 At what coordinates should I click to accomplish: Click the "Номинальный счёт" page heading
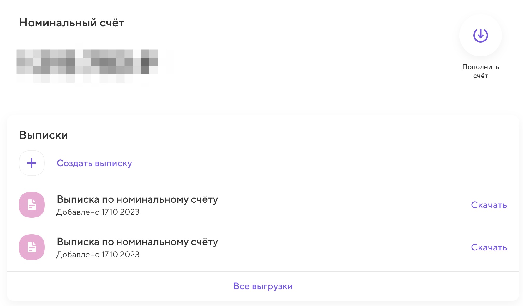71,23
